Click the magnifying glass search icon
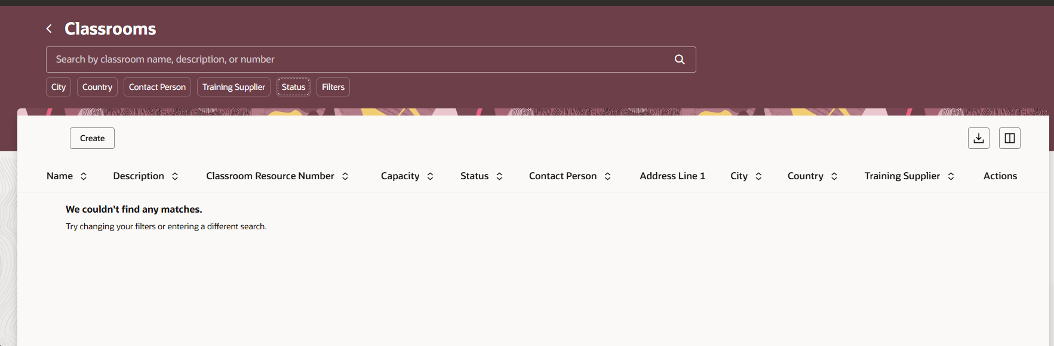The height and width of the screenshot is (346, 1054). click(x=680, y=60)
